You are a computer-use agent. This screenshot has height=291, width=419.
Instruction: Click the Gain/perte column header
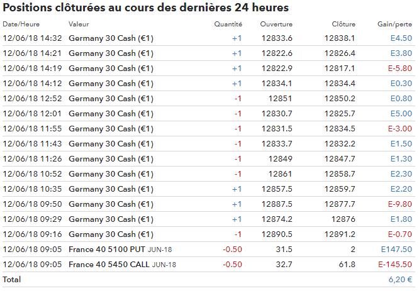click(394, 25)
